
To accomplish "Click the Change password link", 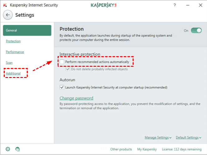I will tap(76, 98).
